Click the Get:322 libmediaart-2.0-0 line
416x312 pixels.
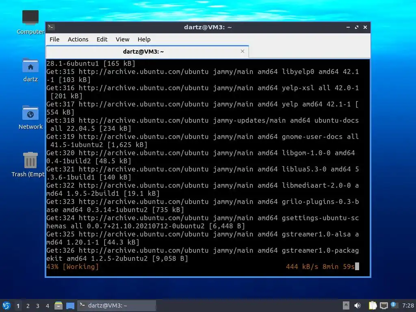pos(202,189)
